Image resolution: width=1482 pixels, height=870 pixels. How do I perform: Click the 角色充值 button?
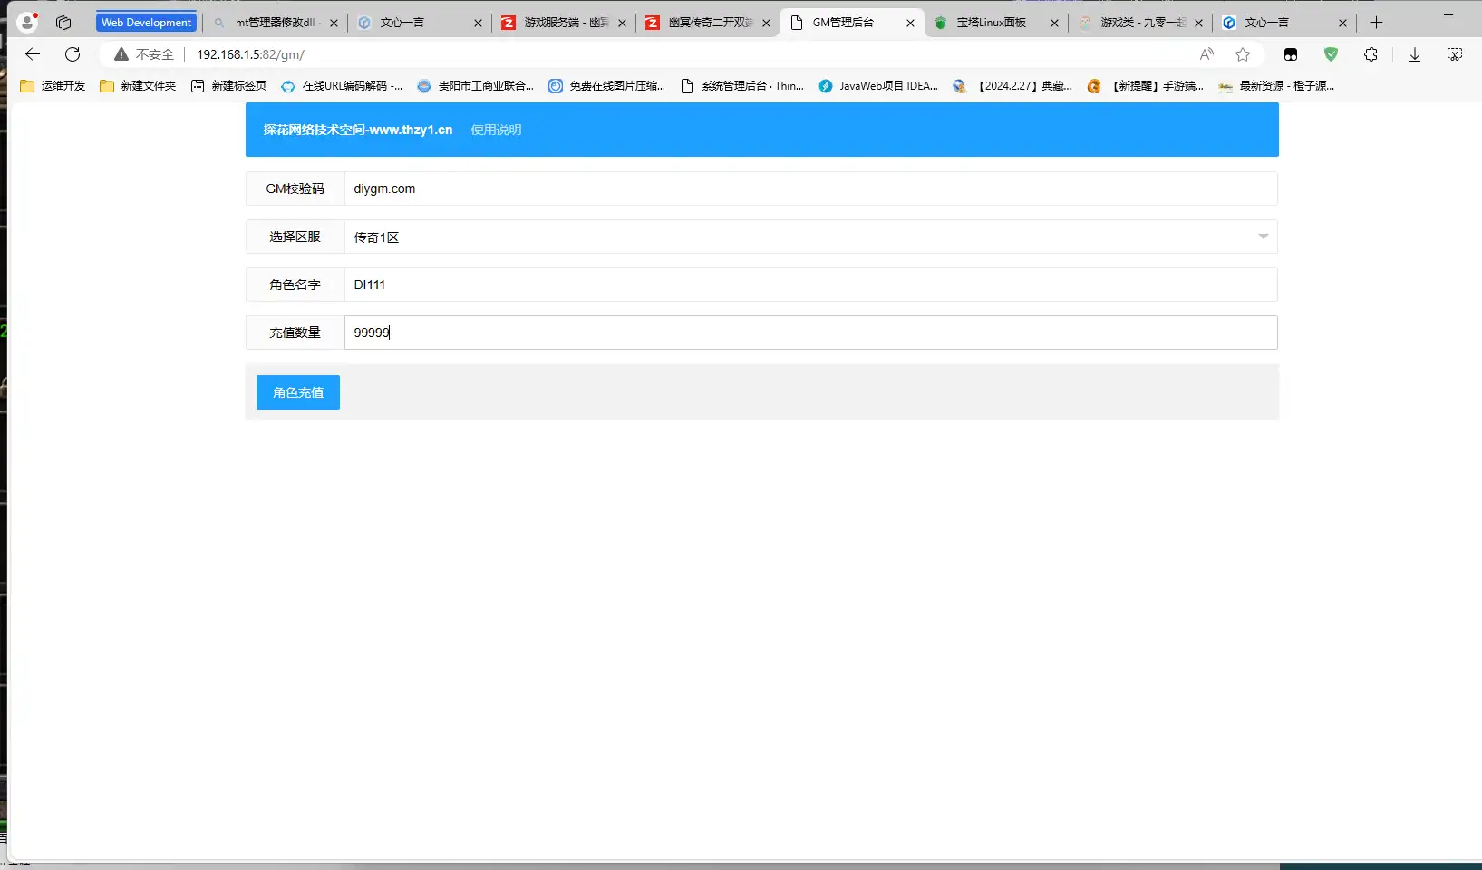298,392
